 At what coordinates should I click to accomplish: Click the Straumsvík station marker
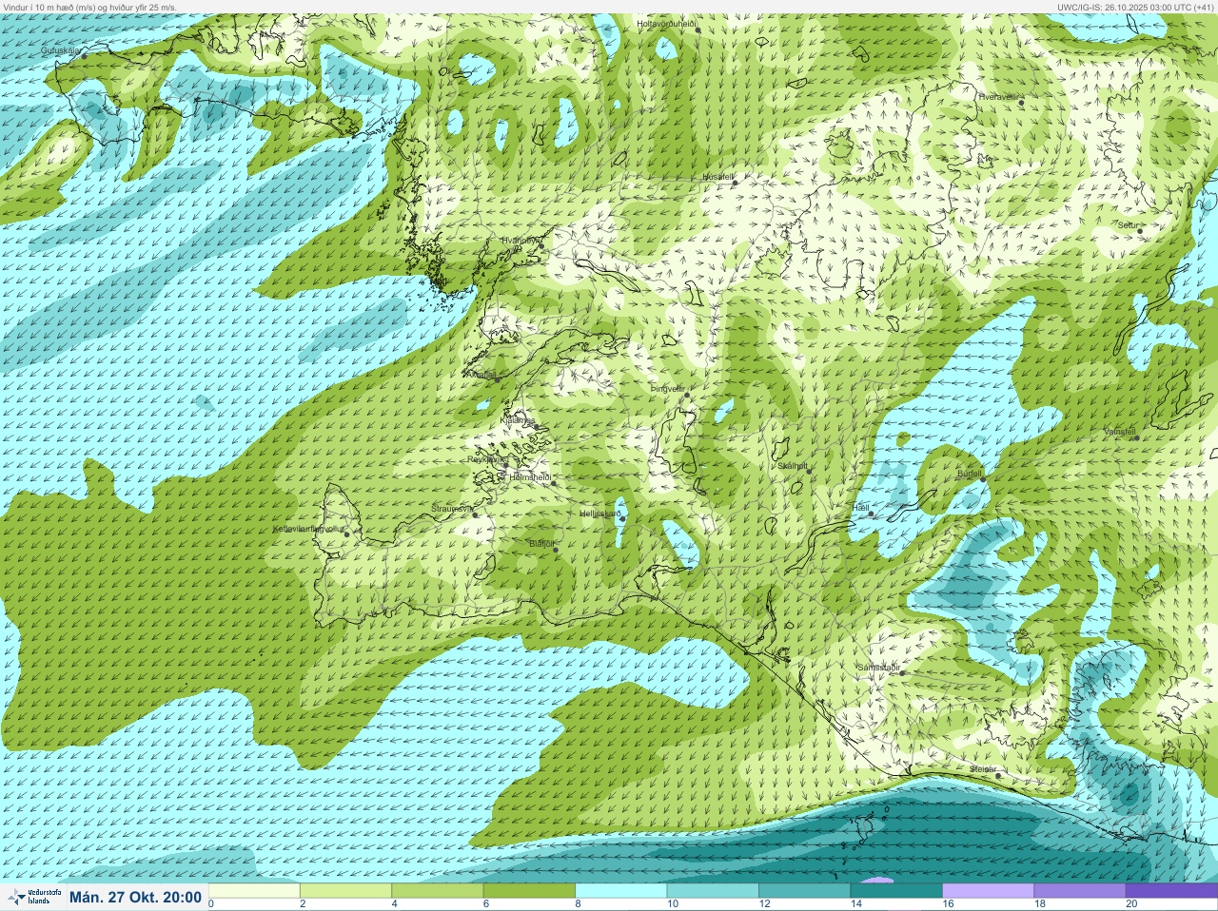click(477, 514)
